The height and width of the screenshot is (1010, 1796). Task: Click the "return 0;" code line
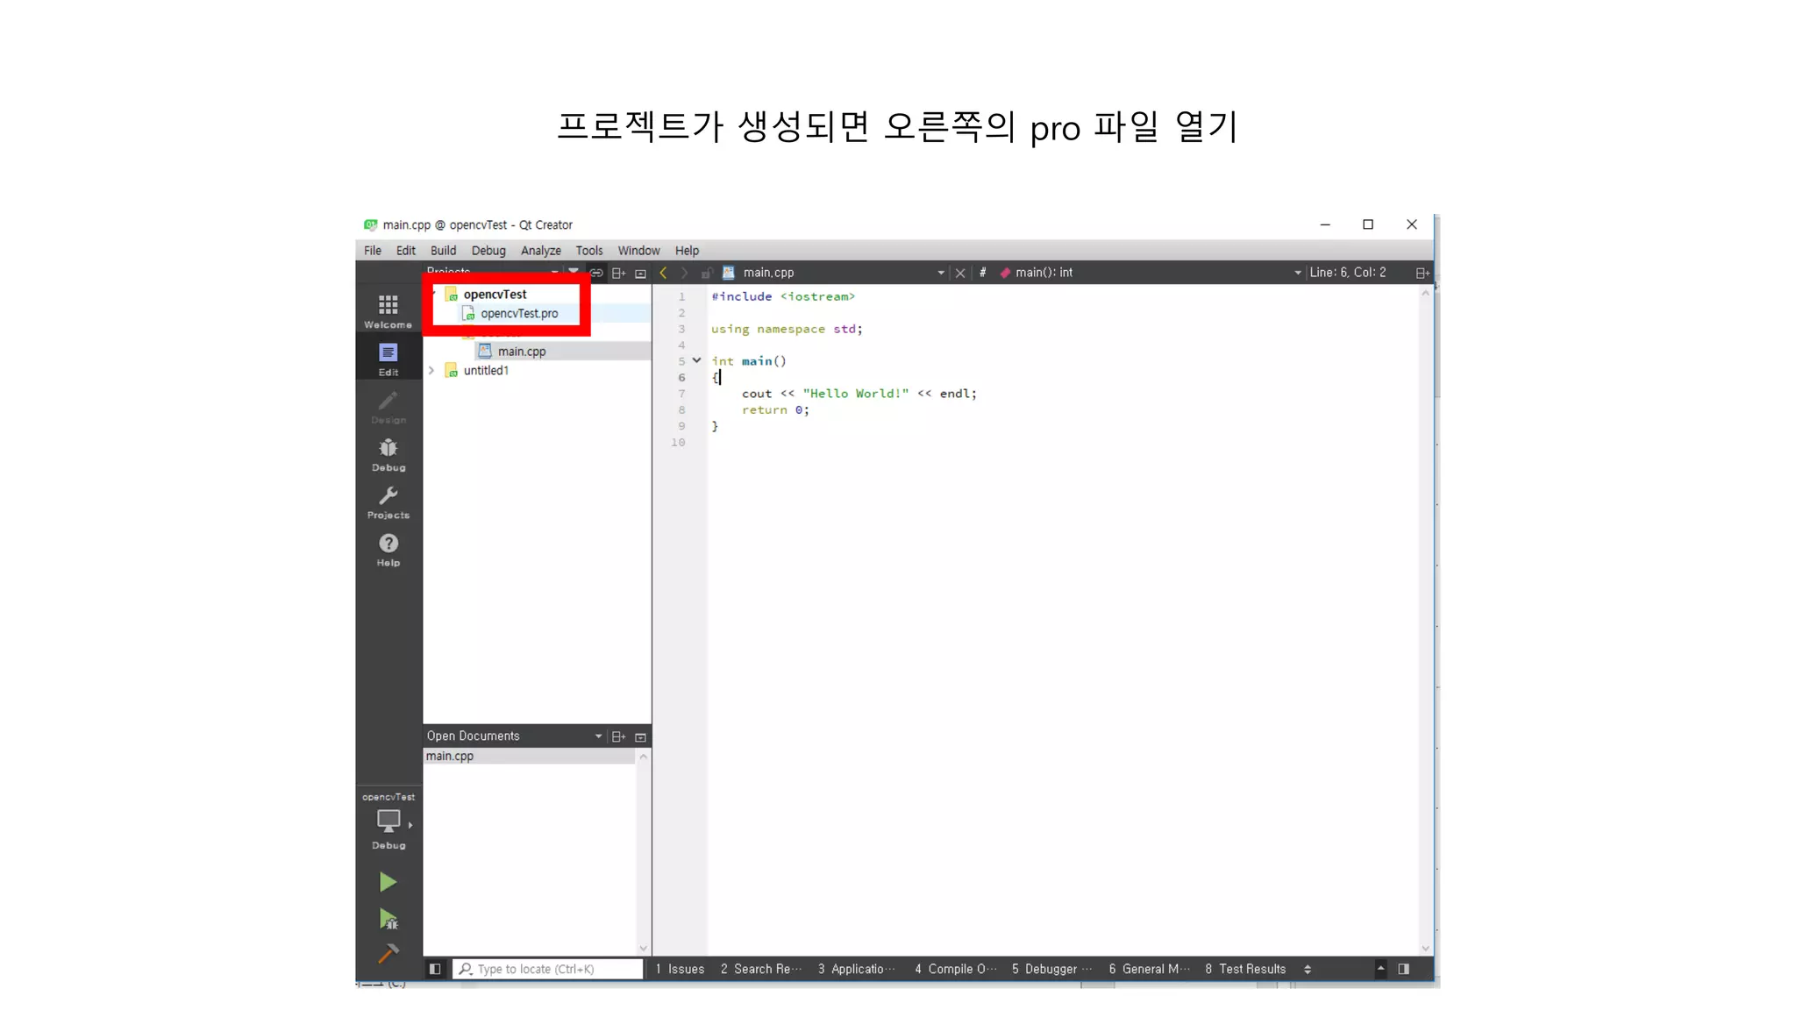pyautogui.click(x=775, y=410)
